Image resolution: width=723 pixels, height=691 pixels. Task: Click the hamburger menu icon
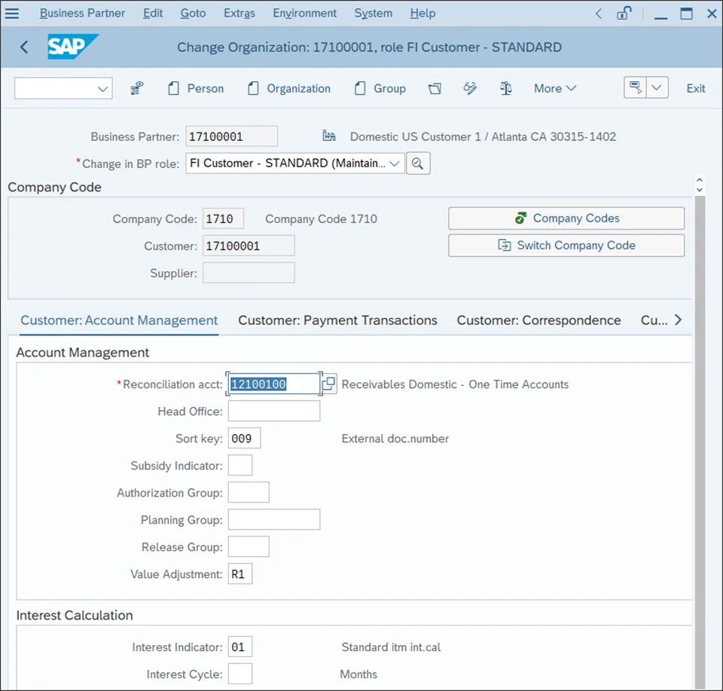12,14
